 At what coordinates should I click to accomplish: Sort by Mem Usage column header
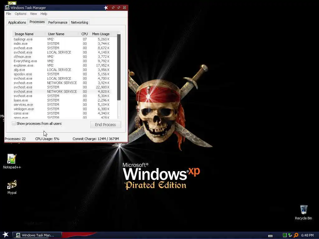pyautogui.click(x=101, y=34)
